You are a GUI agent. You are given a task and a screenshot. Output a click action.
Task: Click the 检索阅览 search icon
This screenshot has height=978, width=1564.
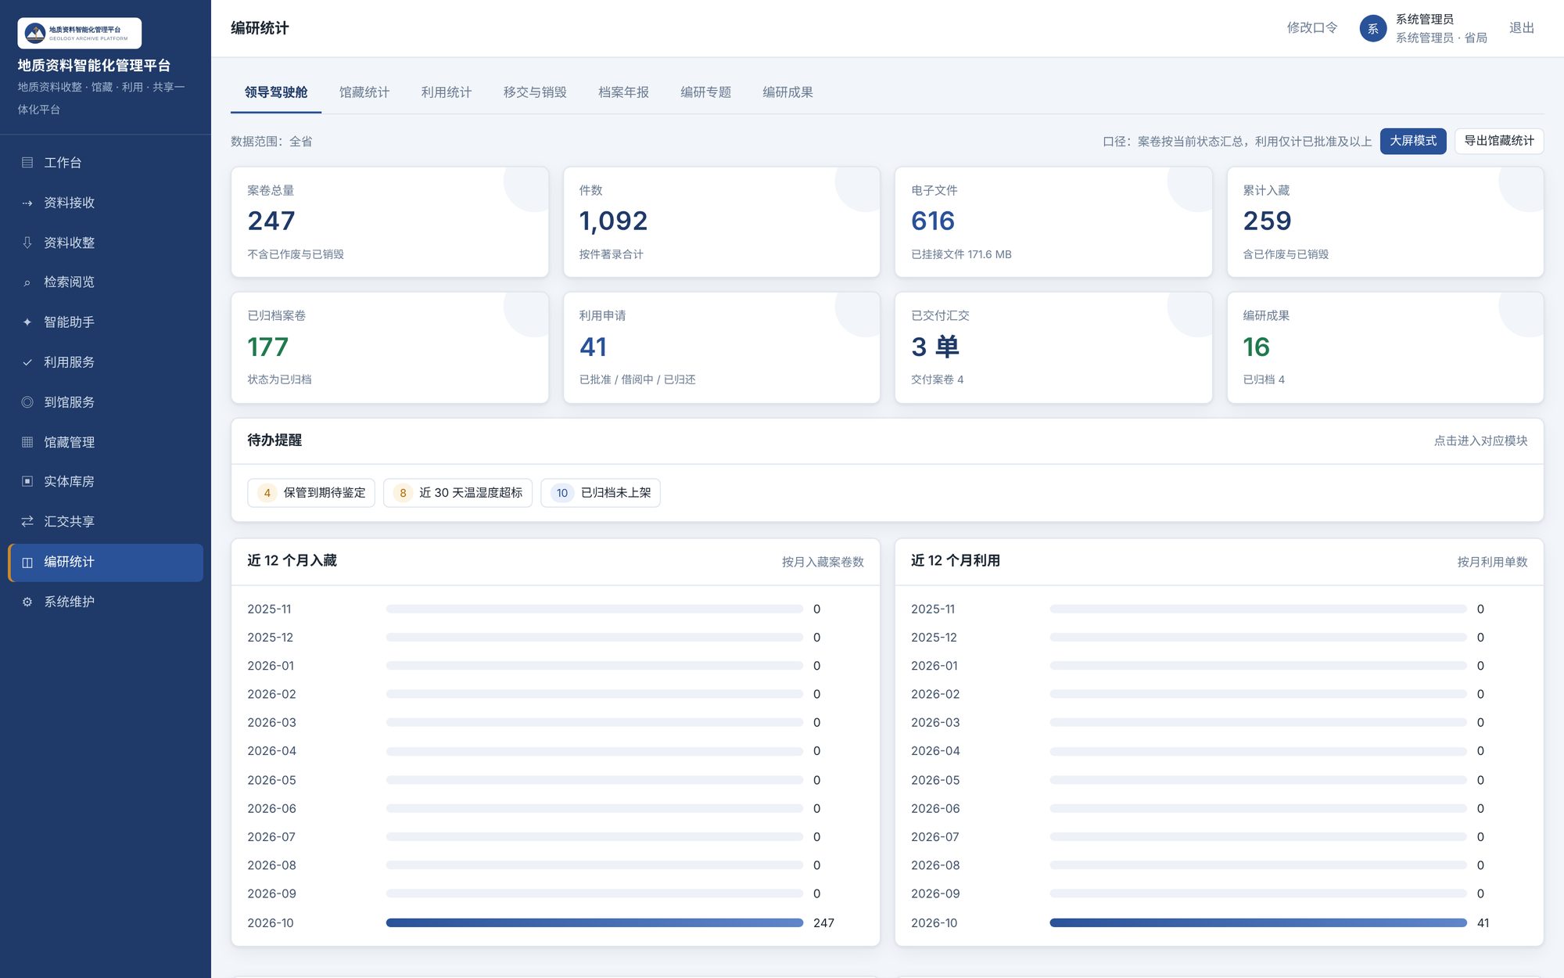[27, 282]
